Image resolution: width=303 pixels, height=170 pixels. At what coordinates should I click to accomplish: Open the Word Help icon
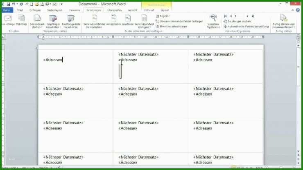click(298, 10)
